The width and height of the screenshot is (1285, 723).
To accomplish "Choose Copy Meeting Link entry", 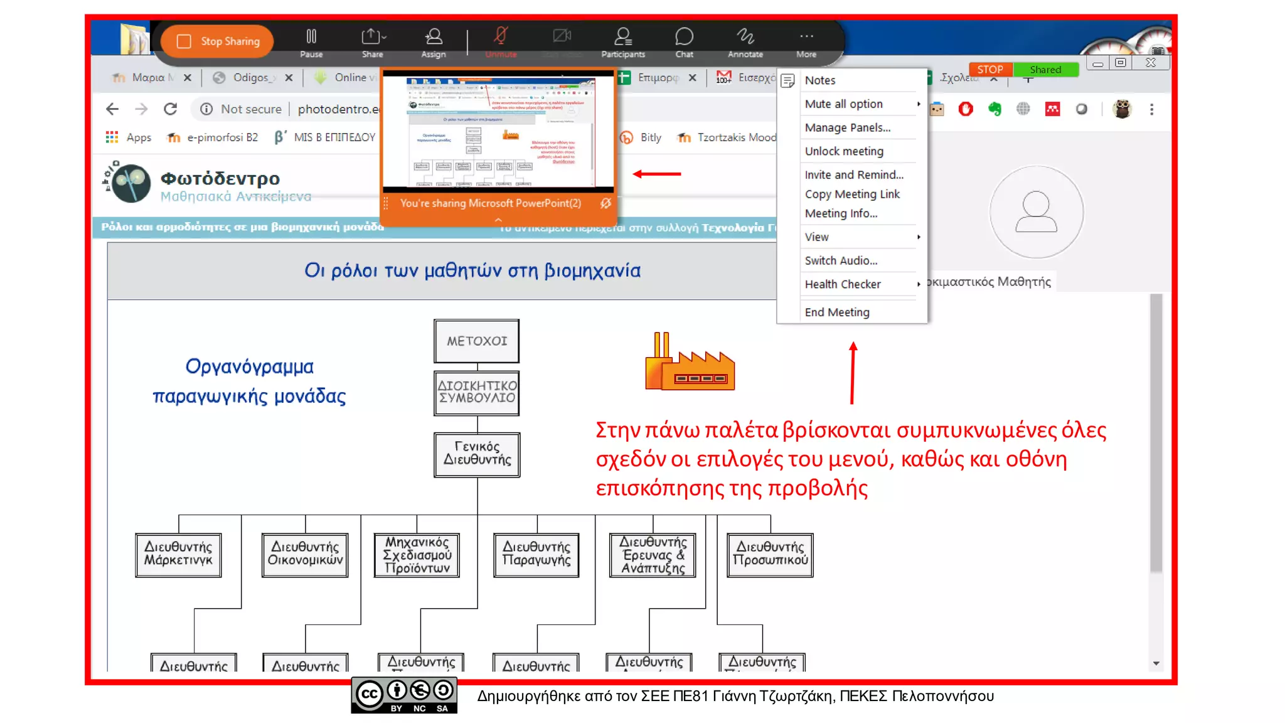I will (x=852, y=194).
